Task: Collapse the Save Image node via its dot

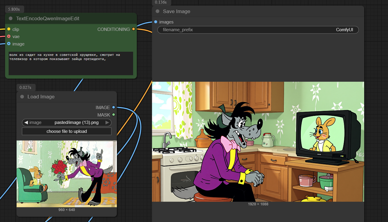Action: [158, 12]
